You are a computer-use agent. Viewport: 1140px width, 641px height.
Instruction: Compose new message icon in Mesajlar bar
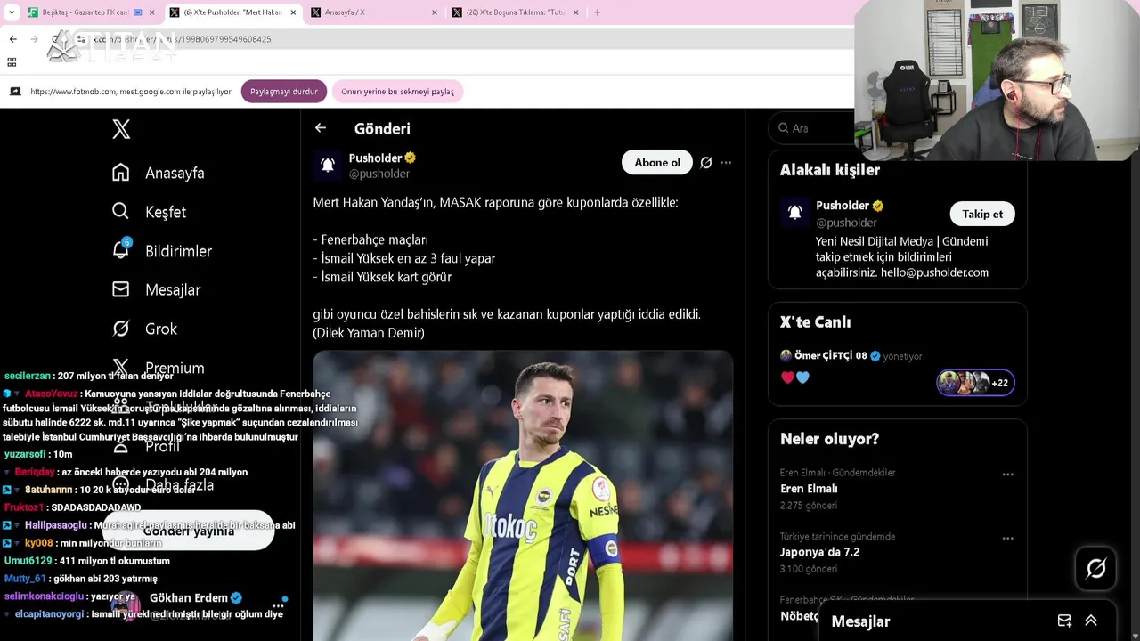(x=1064, y=621)
